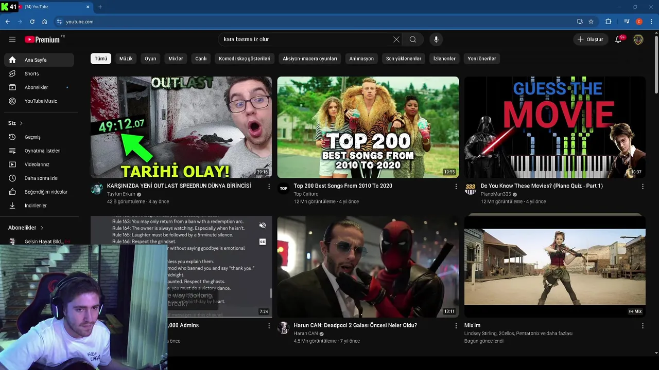Open Oynatma listeleri
The image size is (659, 370).
(x=39, y=151)
